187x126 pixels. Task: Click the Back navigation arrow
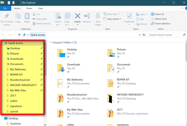tap(3, 35)
